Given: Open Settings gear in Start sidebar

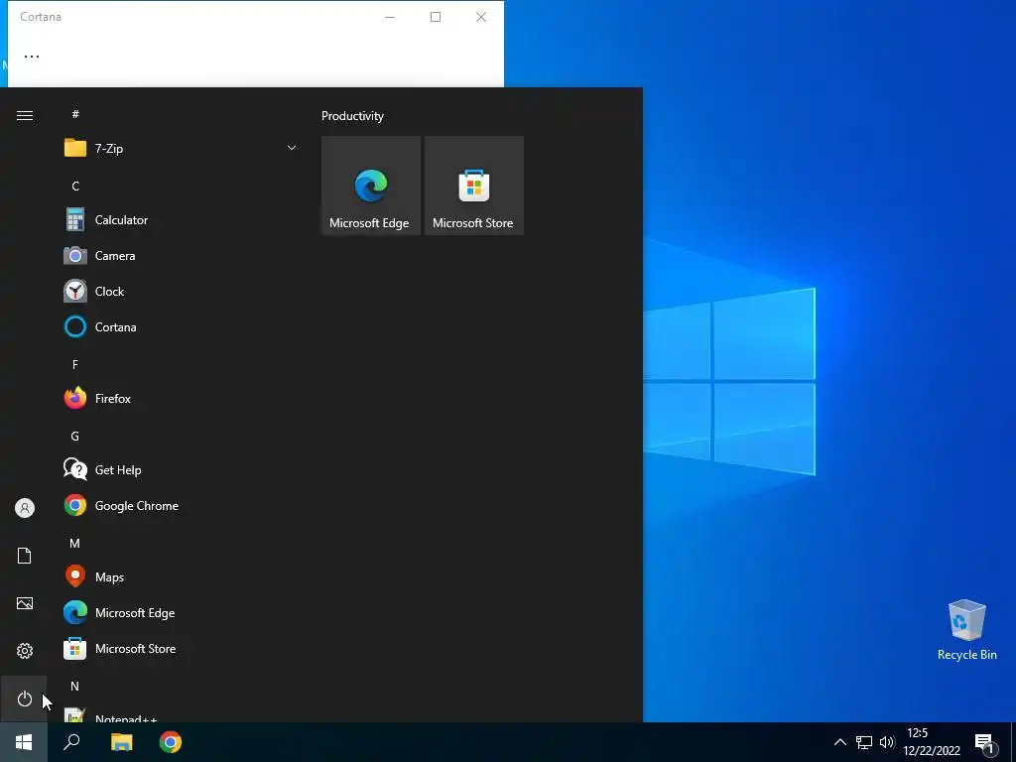Looking at the screenshot, I should [24, 651].
